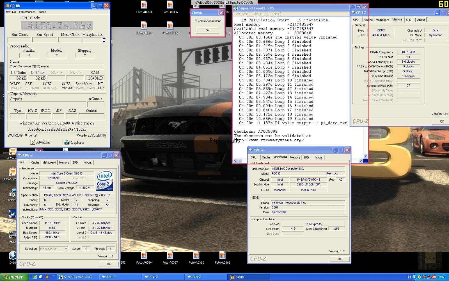Click the yellow shield tray icon
The image size is (449, 281).
[419, 277]
